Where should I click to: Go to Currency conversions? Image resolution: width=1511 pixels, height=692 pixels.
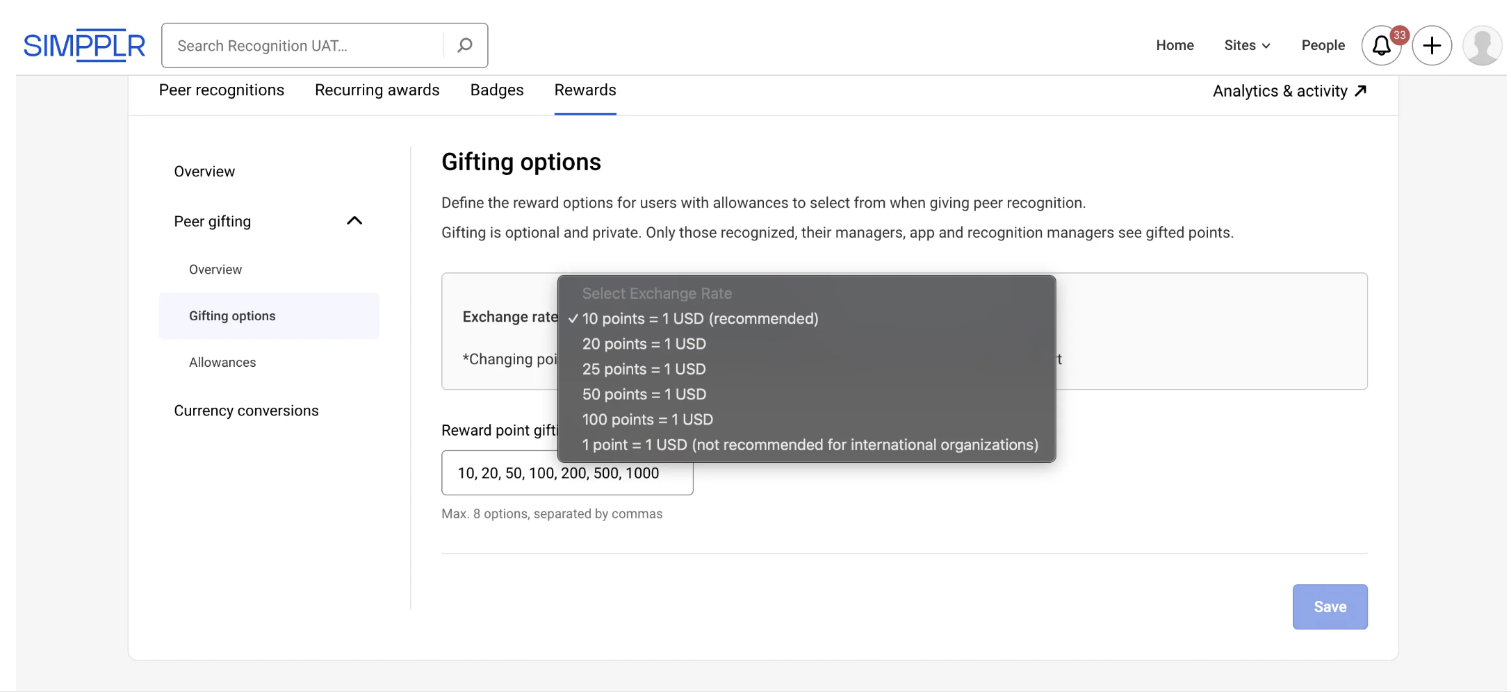pyautogui.click(x=246, y=411)
